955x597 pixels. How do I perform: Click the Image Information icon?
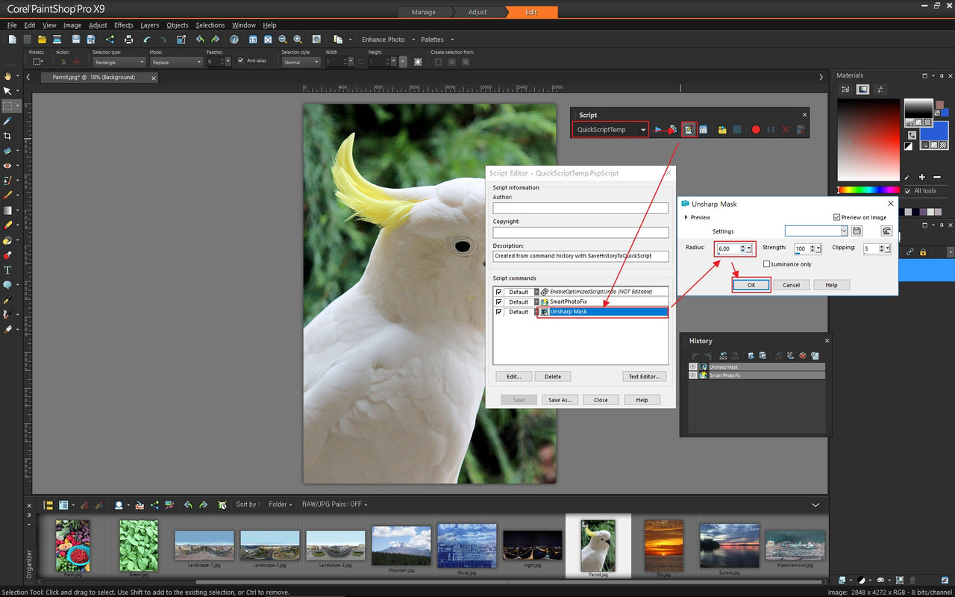(x=234, y=40)
